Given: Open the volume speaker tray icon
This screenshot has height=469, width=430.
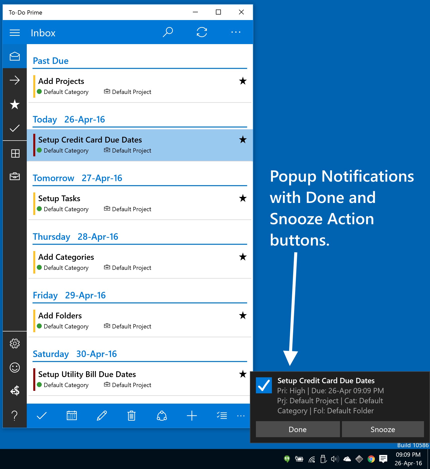Looking at the screenshot, I should click(x=335, y=459).
